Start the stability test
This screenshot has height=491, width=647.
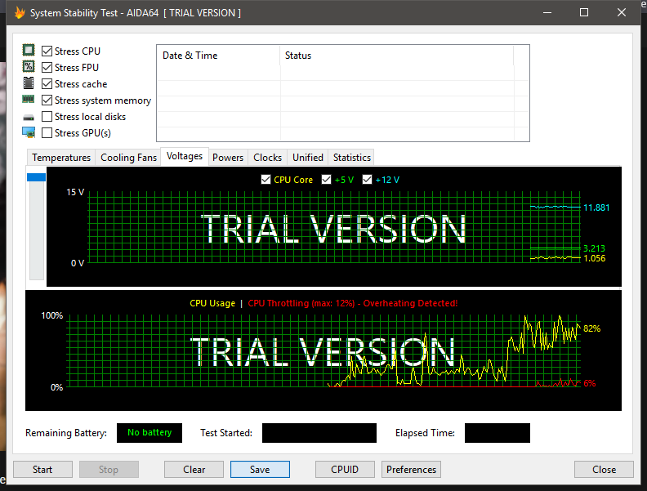(42, 470)
